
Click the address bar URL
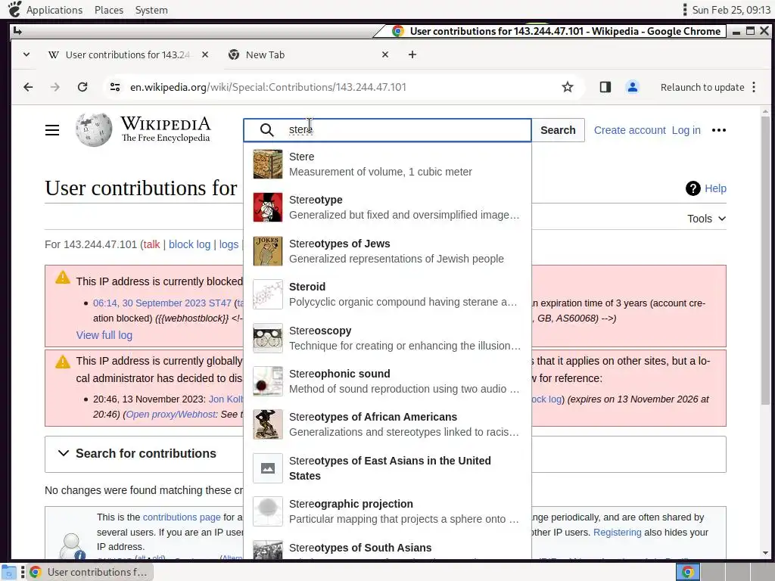268,88
